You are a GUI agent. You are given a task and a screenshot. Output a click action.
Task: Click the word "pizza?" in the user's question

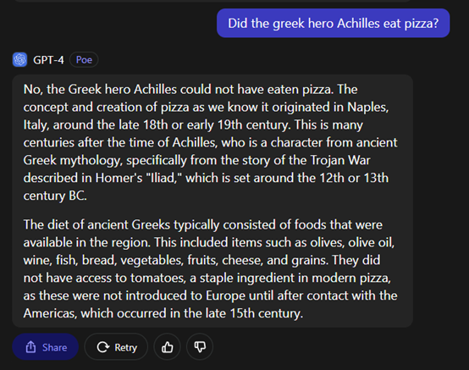point(422,24)
